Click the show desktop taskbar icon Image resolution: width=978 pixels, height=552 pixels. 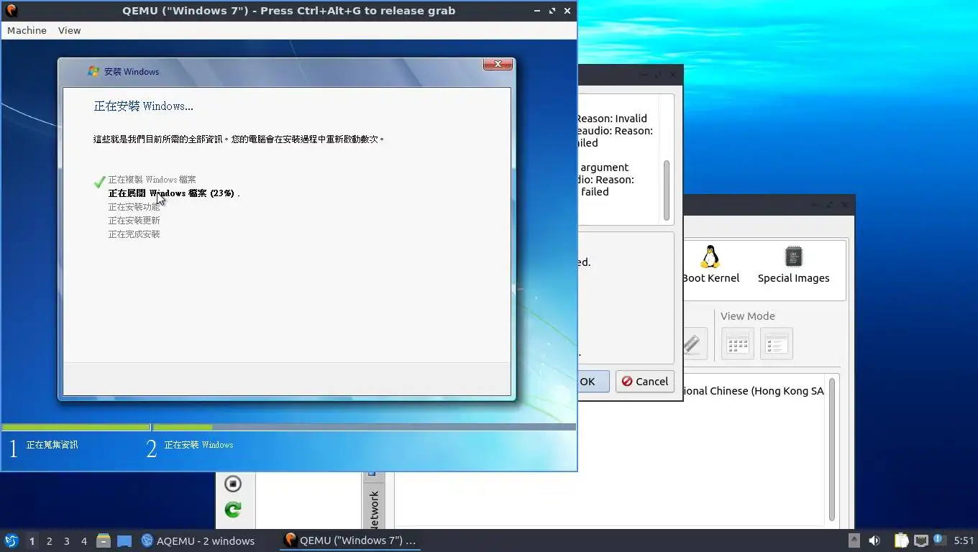click(124, 540)
